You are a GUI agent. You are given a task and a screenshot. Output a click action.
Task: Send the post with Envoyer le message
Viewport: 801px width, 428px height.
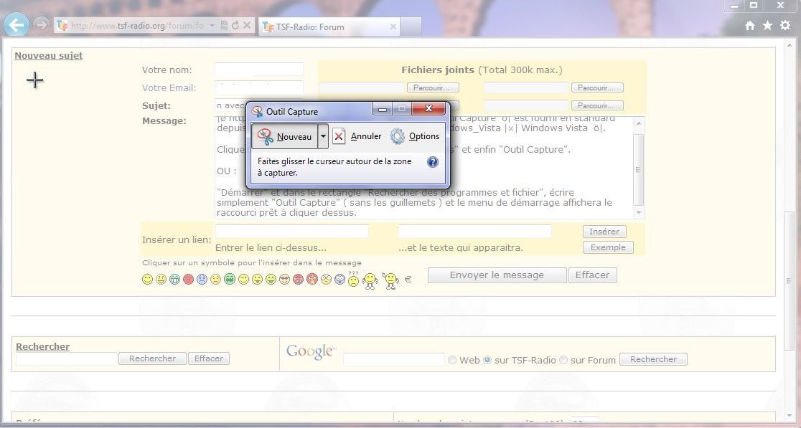(497, 275)
